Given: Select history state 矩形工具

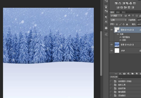Looking at the screenshot, I should point(125,85).
